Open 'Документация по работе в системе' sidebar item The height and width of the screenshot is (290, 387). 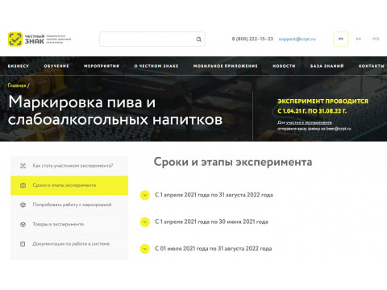[x=69, y=244]
